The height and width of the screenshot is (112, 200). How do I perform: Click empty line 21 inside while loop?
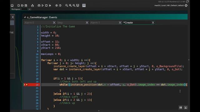[x=113, y=88]
